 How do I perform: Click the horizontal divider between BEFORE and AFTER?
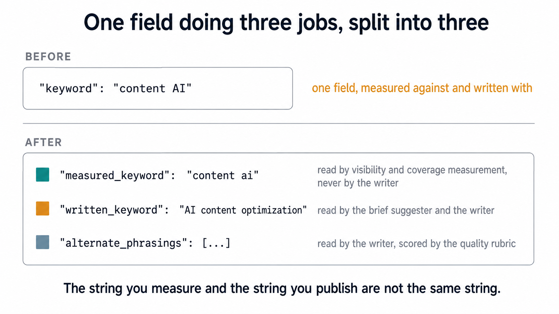click(x=279, y=123)
